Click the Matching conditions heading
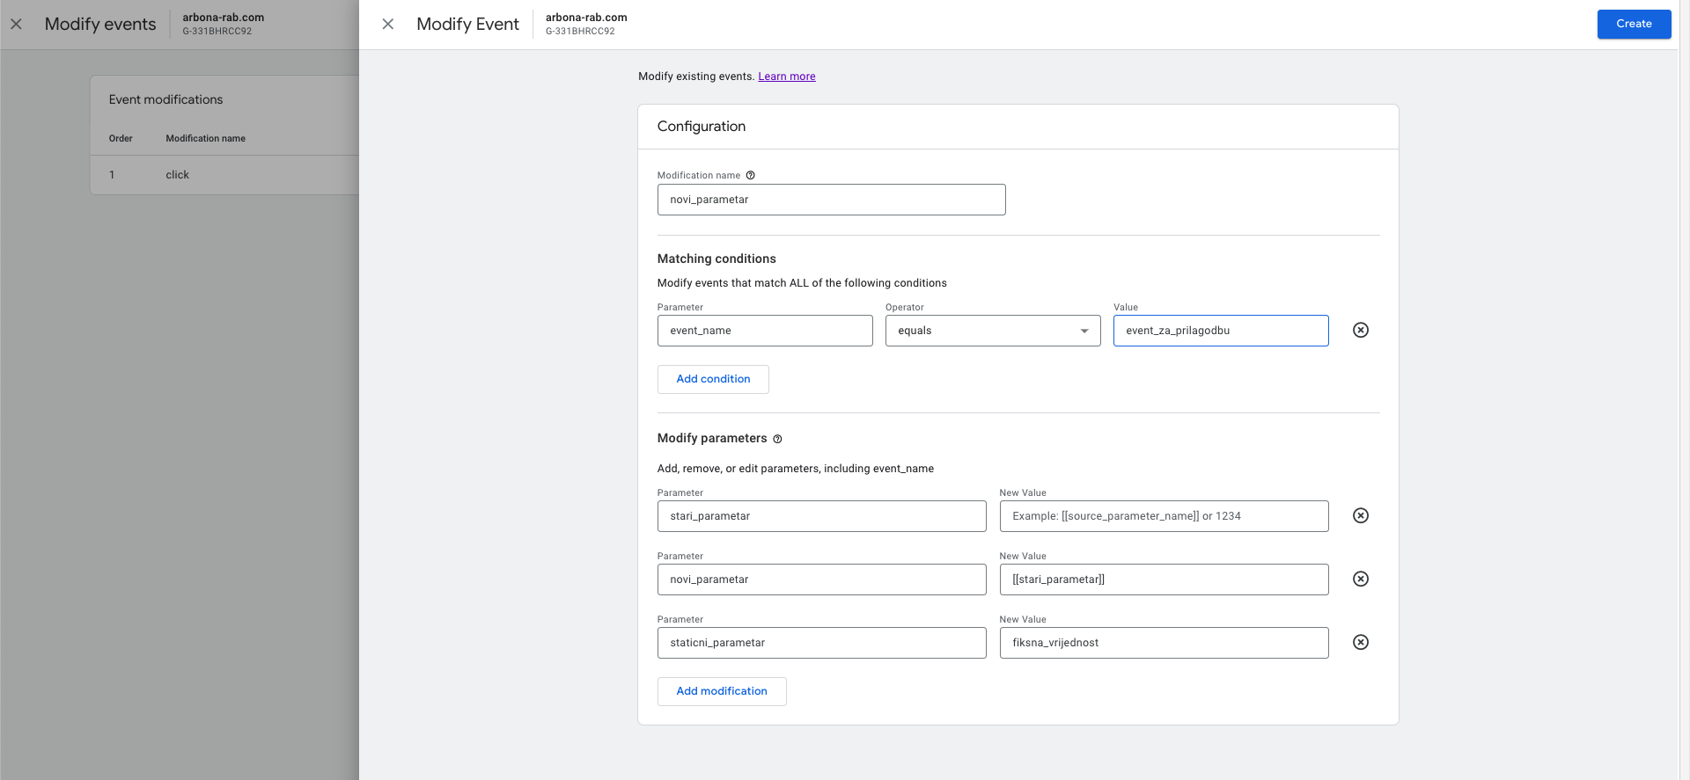Screen dimensions: 1690x780 716,259
